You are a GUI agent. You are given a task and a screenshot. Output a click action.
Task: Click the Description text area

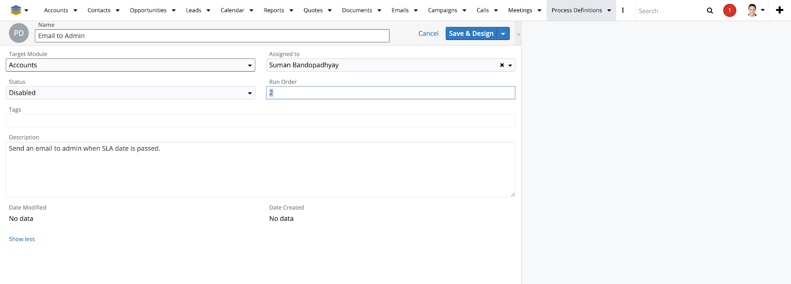click(x=260, y=169)
